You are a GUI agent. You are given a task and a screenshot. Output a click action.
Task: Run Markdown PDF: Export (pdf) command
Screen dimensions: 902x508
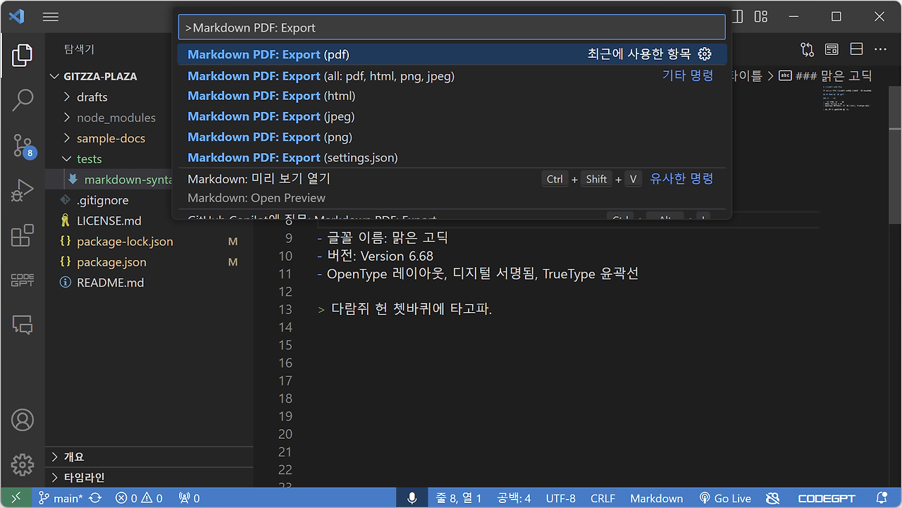pos(452,54)
